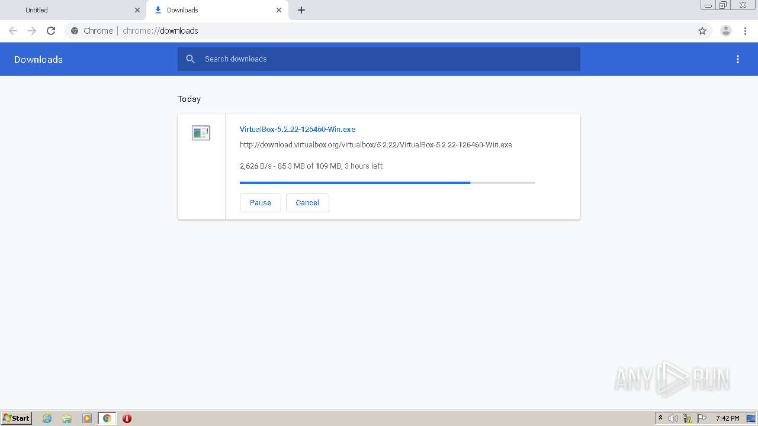Screen dimensions: 758x426
Task: Click the browser forward arrow
Action: [x=32, y=31]
